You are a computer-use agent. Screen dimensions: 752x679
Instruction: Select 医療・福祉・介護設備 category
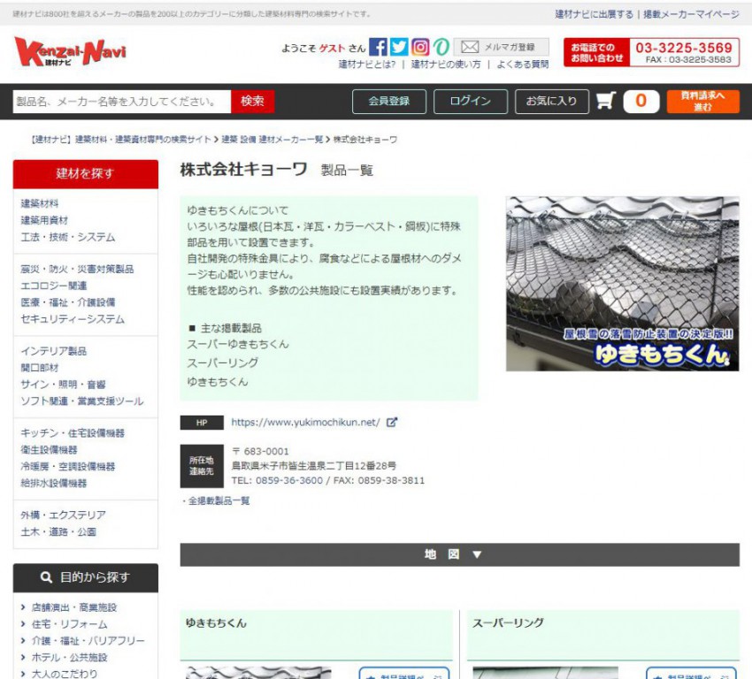(67, 302)
